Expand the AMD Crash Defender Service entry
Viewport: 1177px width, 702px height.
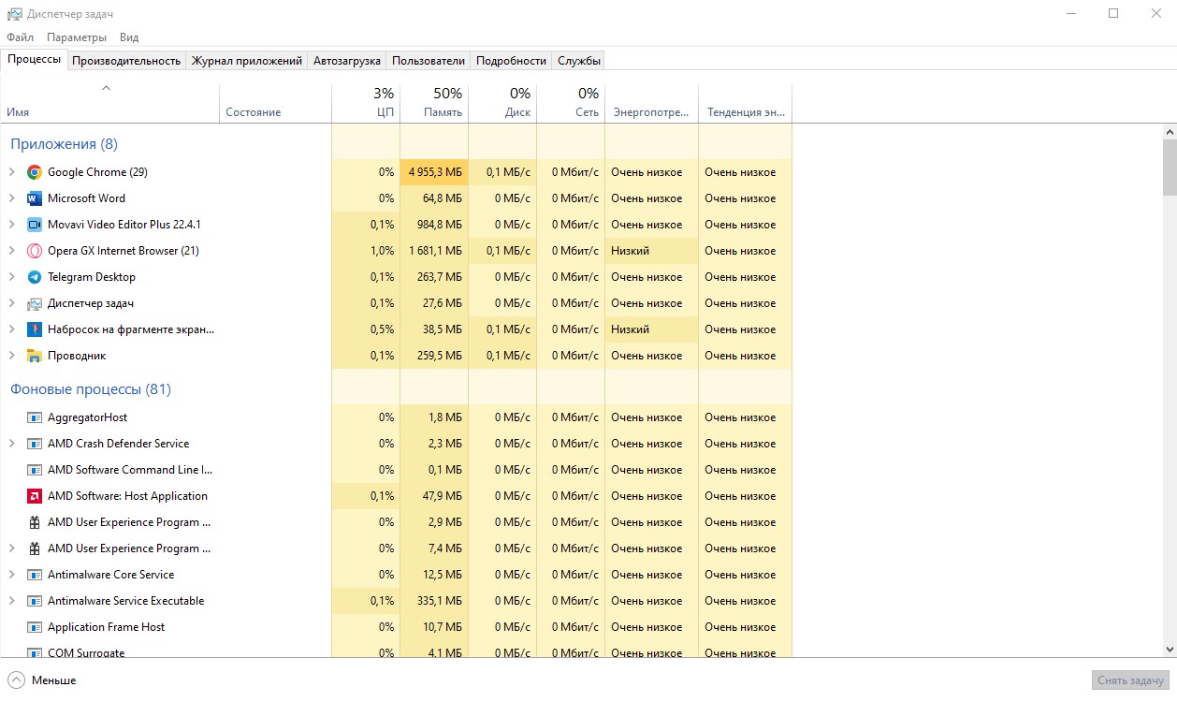click(x=12, y=444)
